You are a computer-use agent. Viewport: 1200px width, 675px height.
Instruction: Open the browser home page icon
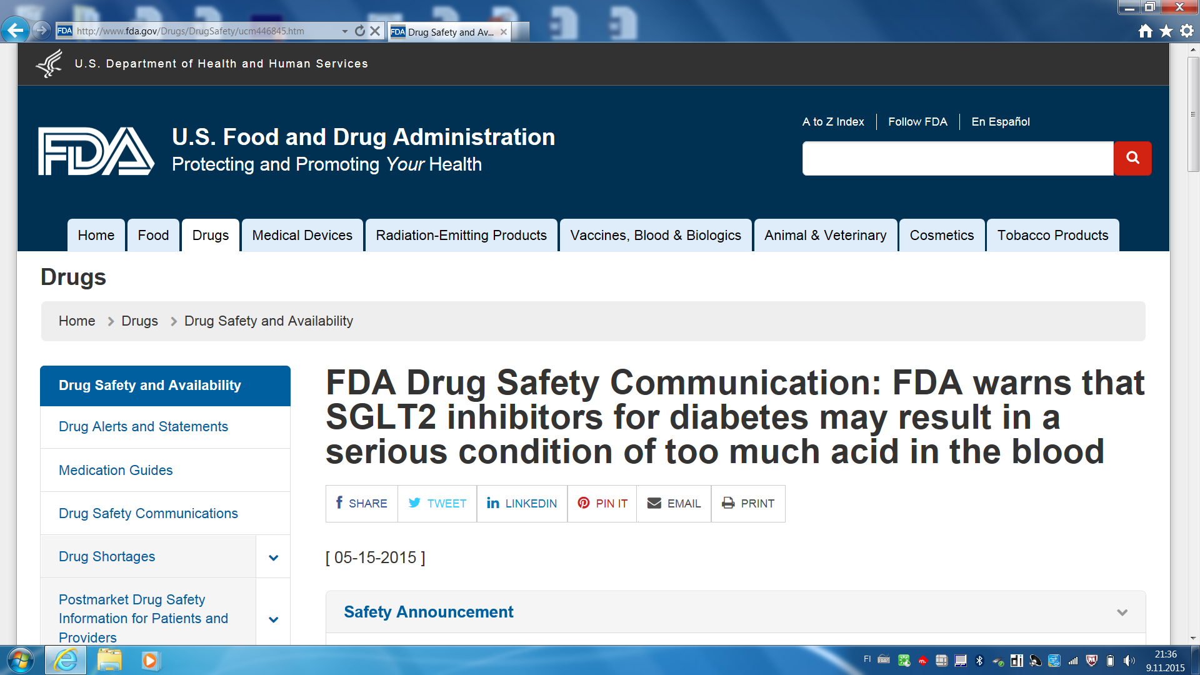(x=1145, y=31)
